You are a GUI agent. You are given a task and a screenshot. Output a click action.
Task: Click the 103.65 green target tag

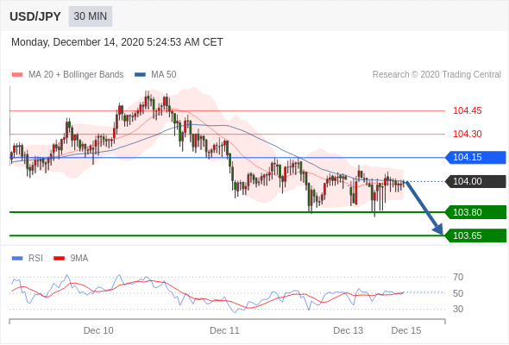pos(475,235)
